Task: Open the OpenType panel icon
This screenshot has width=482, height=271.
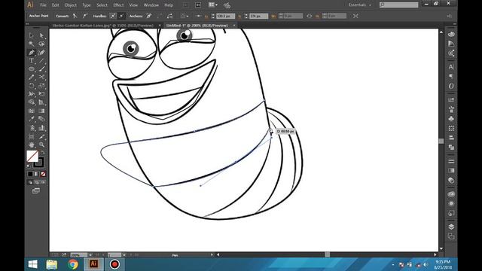Action: 451,86
